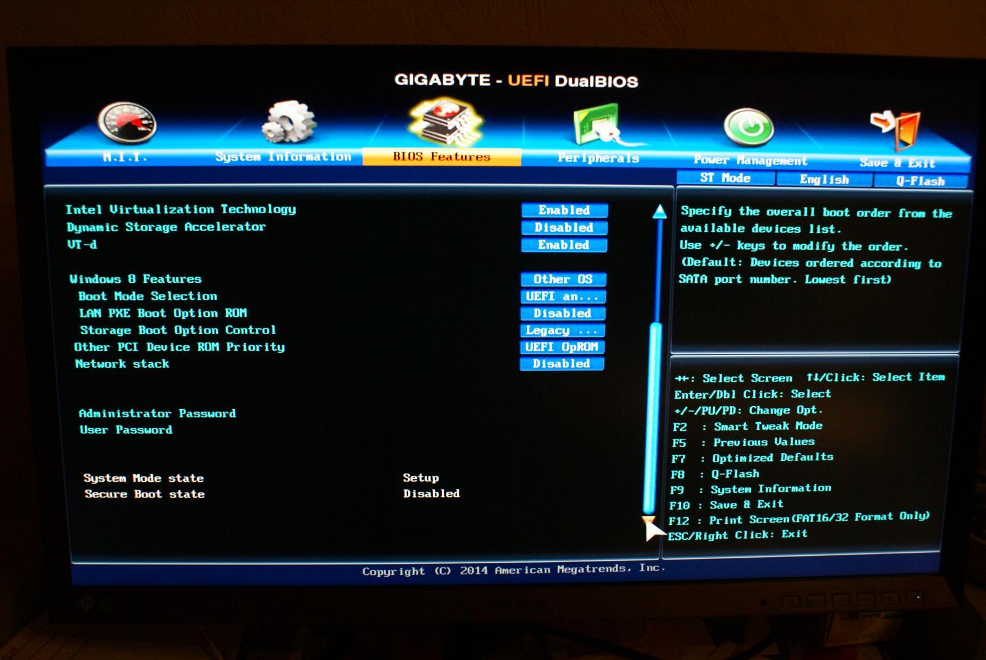The height and width of the screenshot is (660, 986).
Task: Open User Password setting
Action: click(126, 430)
